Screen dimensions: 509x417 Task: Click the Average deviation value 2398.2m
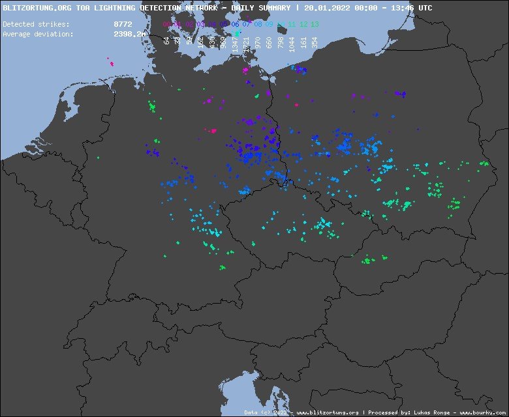129,33
